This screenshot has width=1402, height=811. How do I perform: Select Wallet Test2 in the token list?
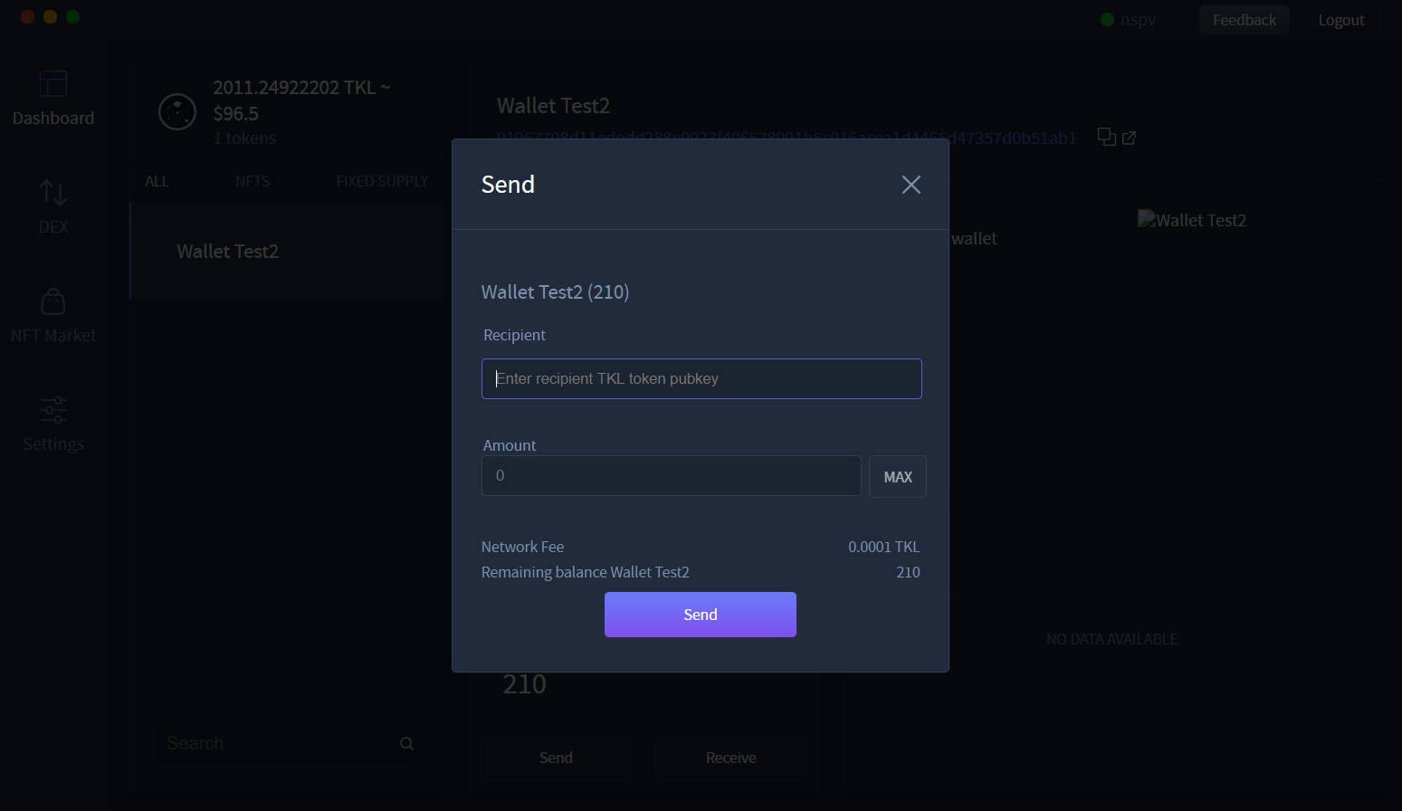[x=288, y=252]
